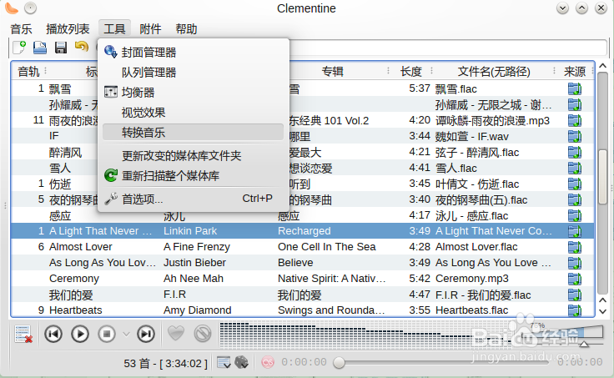The height and width of the screenshot is (378, 614).
Task: Click the playlist vertical scrollbar thumb
Action: (x=603, y=177)
